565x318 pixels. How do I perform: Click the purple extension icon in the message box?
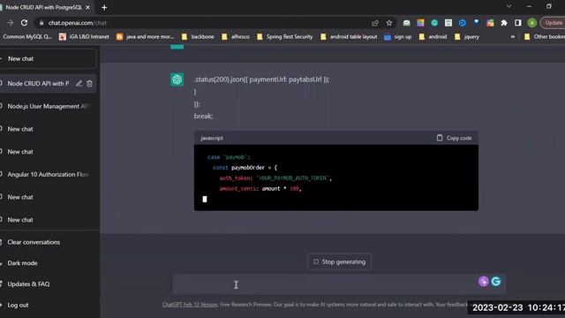pyautogui.click(x=484, y=281)
